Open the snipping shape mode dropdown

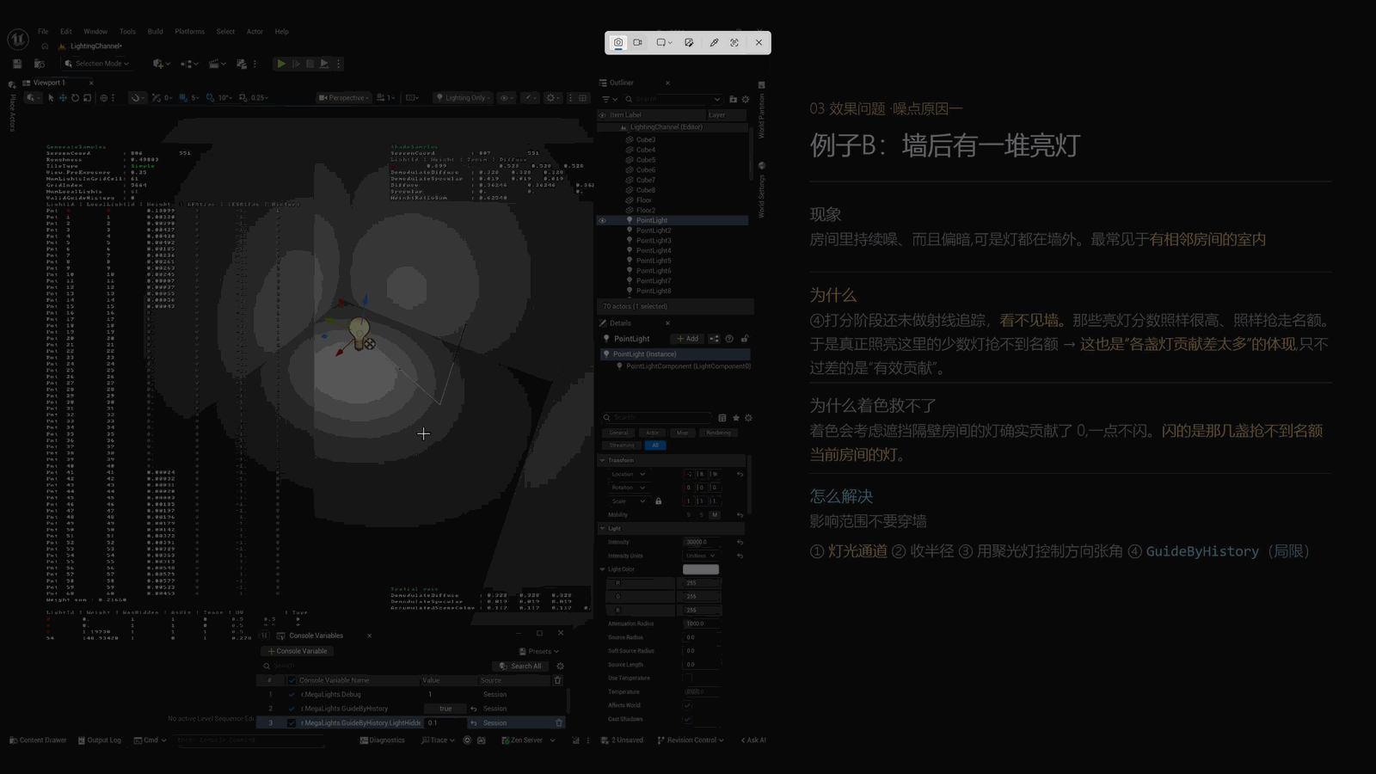click(664, 42)
